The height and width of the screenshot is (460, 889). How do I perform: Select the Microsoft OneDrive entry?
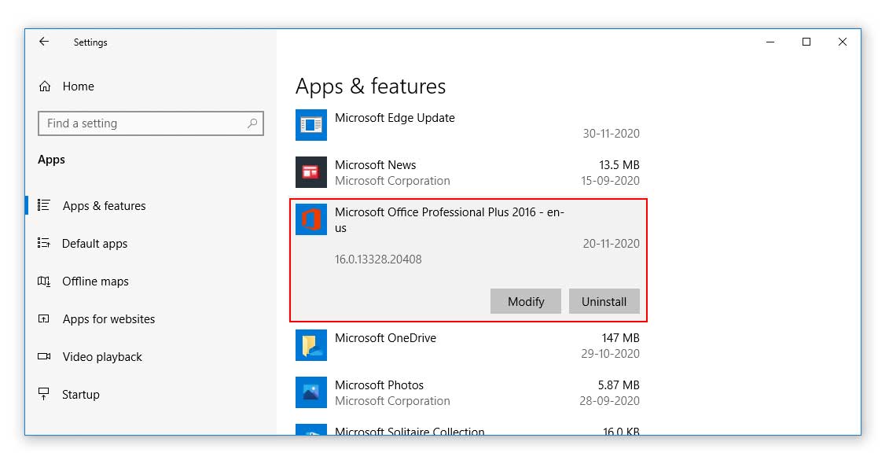pyautogui.click(x=468, y=345)
